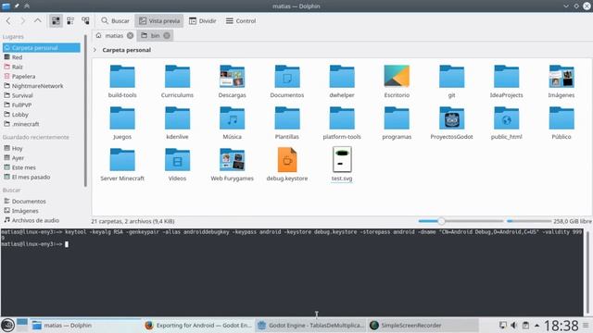593x333 pixels.
Task: Switch to Exporting for Android Firefox window
Action: click(198, 325)
